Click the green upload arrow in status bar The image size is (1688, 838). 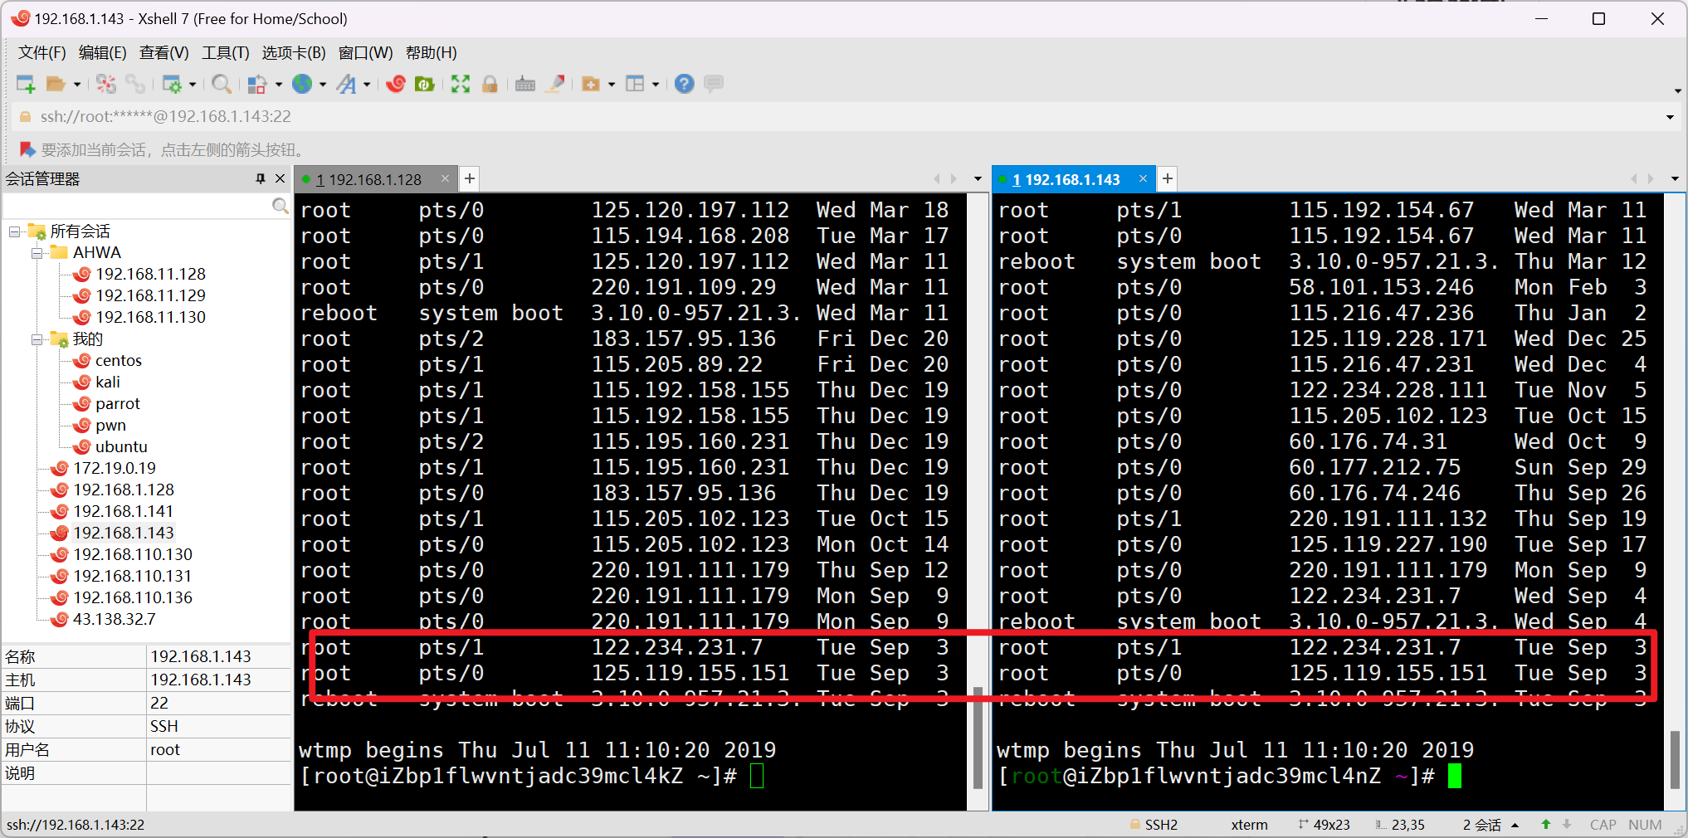tap(1546, 825)
